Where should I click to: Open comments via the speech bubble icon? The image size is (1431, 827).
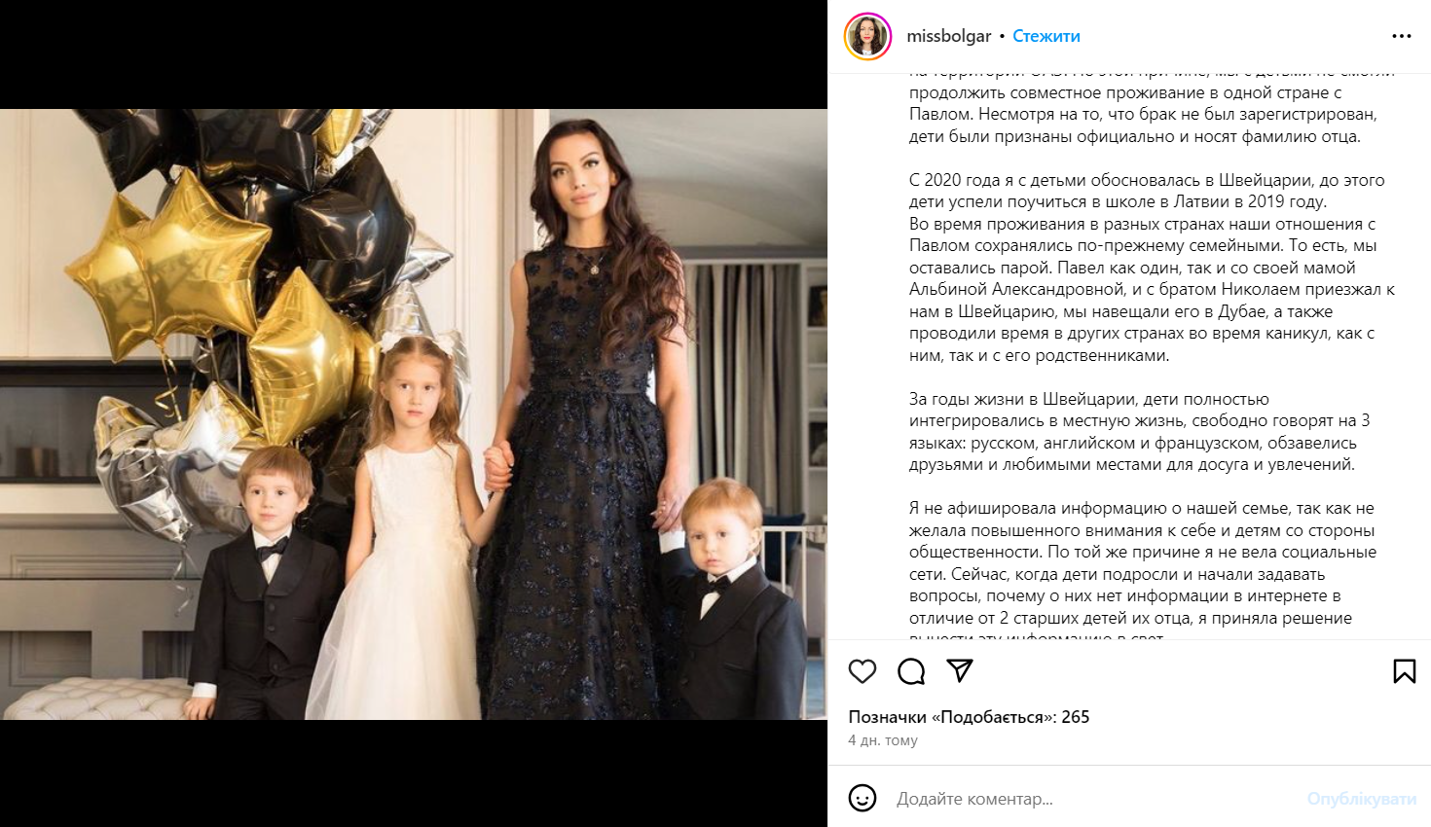(911, 671)
